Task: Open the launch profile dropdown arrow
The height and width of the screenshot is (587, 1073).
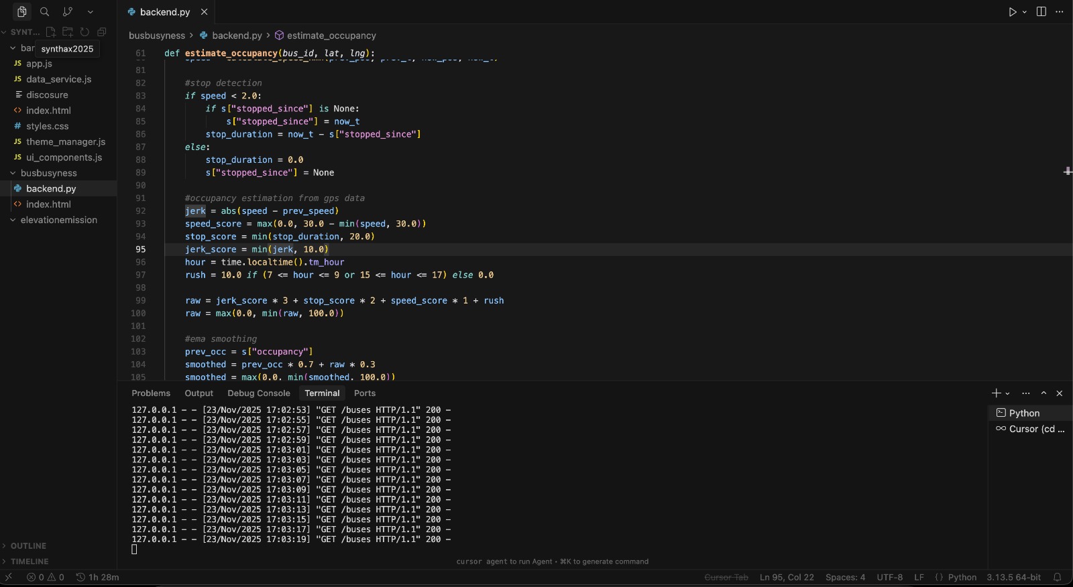Action: pyautogui.click(x=1008, y=393)
